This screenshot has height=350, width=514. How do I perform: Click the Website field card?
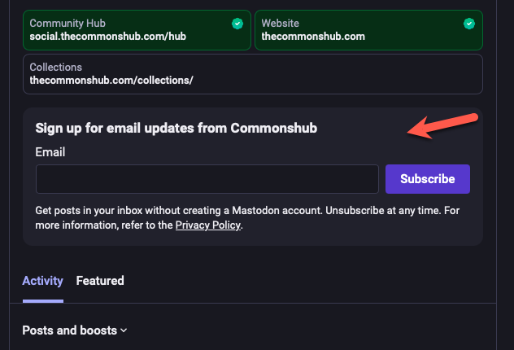368,30
